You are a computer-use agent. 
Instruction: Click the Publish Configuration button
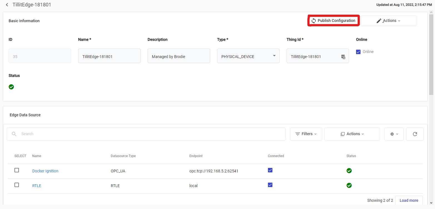point(333,21)
